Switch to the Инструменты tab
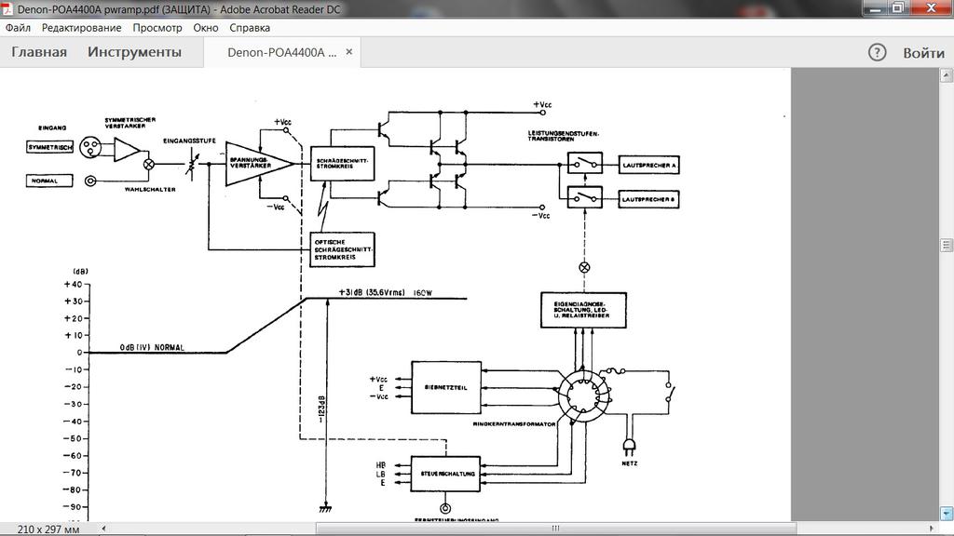Screen dimensions: 954x536 click(x=134, y=52)
